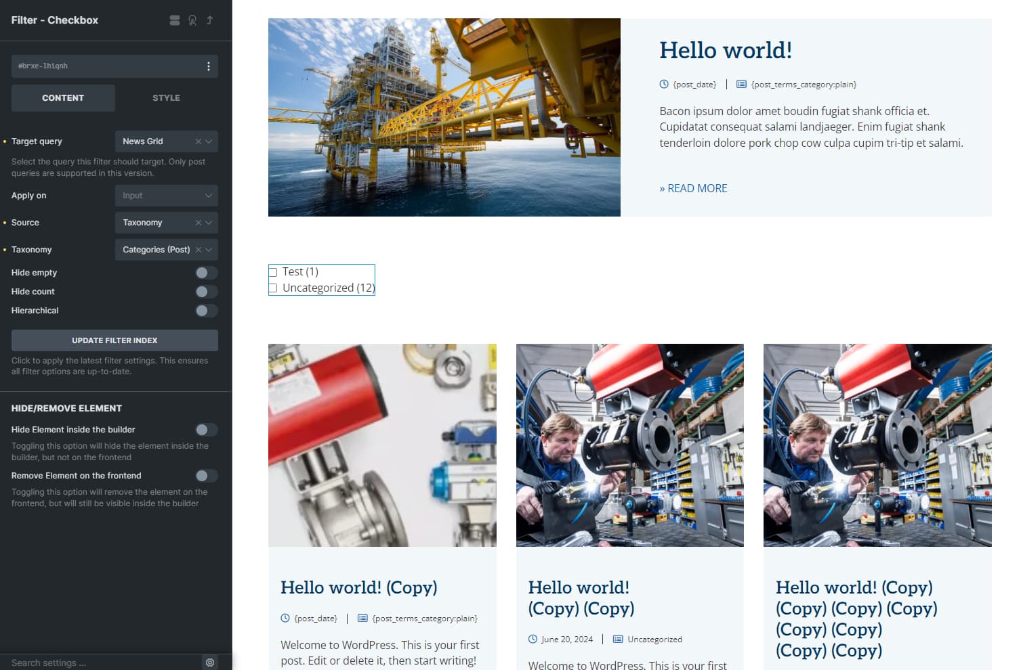
Task: Switch to CONTENT tab
Action: pos(63,98)
